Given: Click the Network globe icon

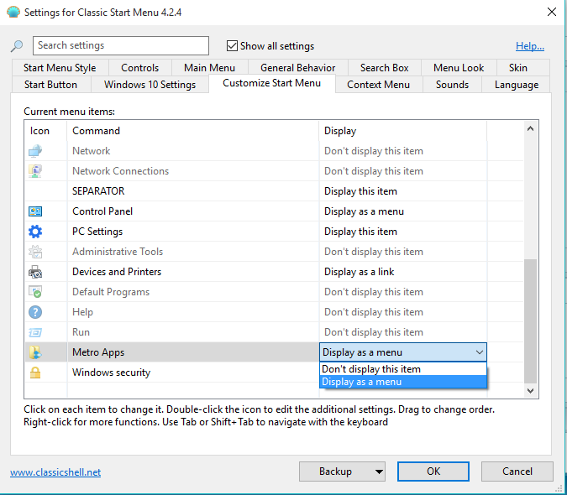Looking at the screenshot, I should (35, 151).
